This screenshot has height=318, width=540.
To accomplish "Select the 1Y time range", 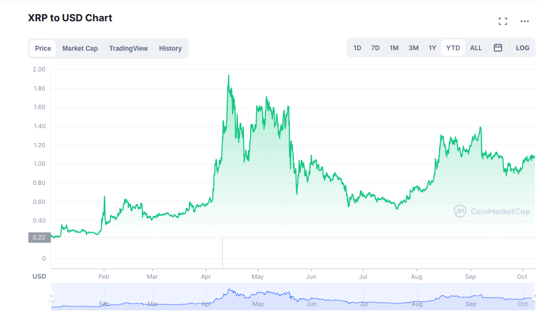I will coord(432,47).
